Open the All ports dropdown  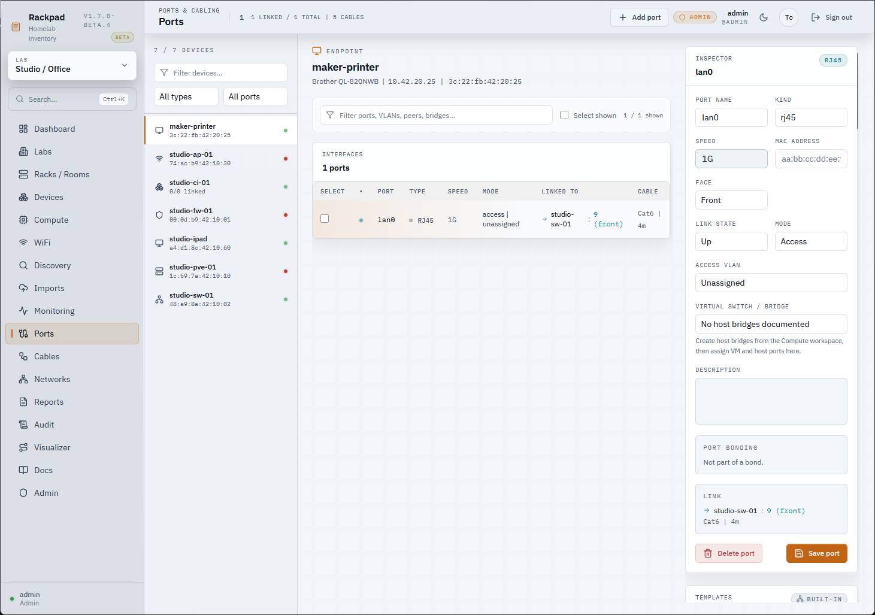[255, 96]
